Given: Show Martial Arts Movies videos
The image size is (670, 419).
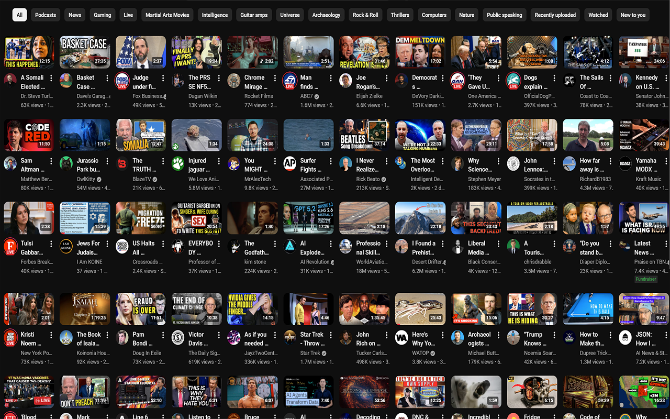Looking at the screenshot, I should click(167, 15).
